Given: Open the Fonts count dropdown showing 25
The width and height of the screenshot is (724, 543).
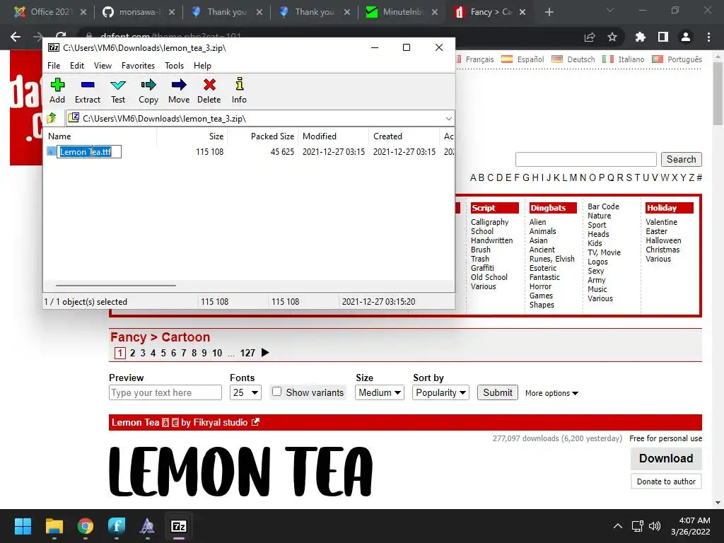Looking at the screenshot, I should click(245, 392).
